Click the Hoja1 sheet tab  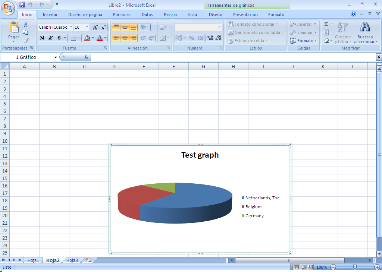[x=33, y=260]
